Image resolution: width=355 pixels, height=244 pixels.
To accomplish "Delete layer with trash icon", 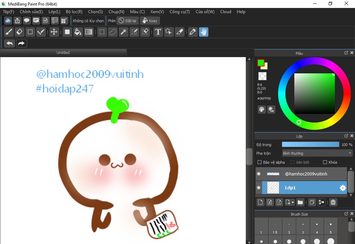I will (333, 202).
